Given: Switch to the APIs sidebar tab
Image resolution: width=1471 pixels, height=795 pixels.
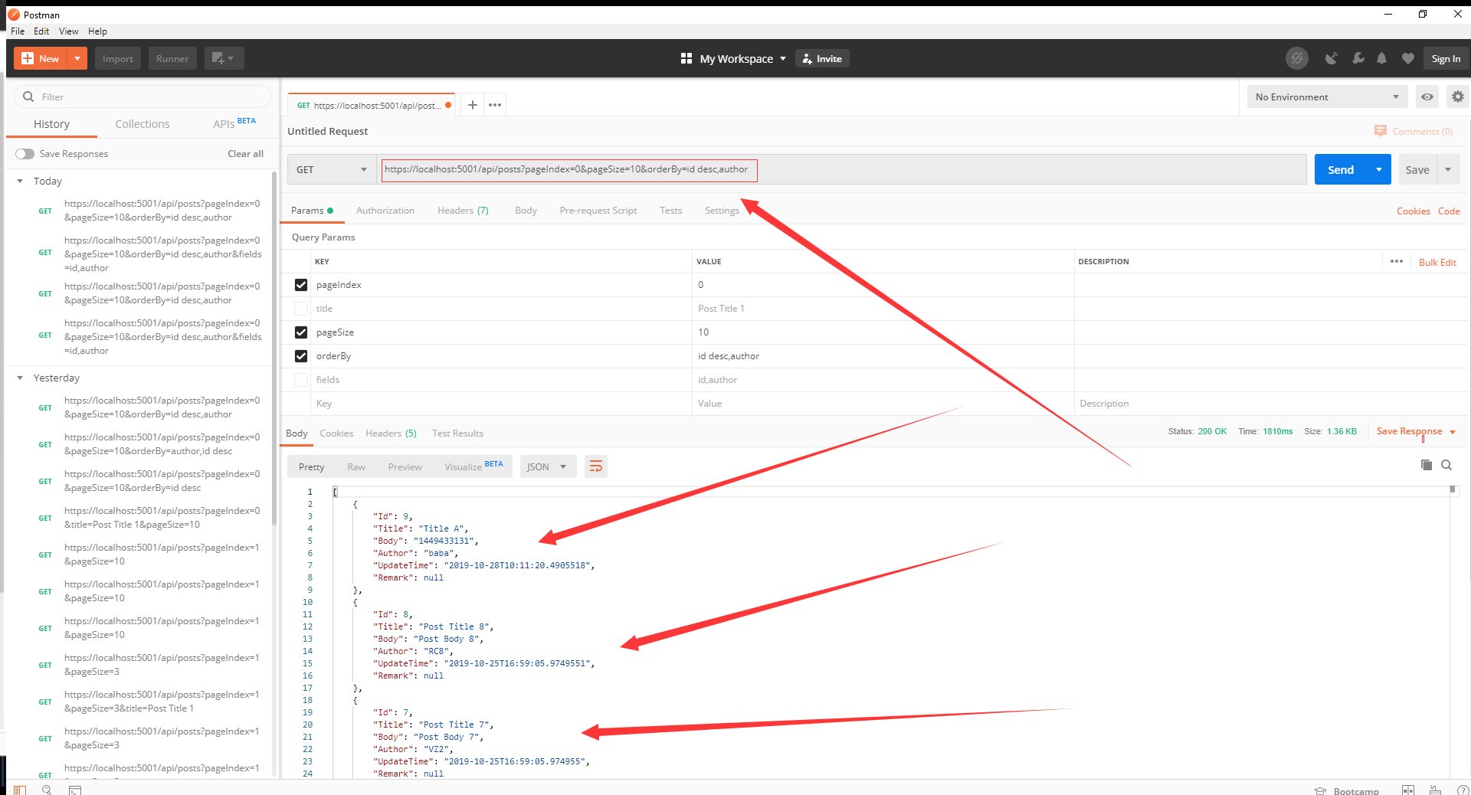Looking at the screenshot, I should click(234, 123).
